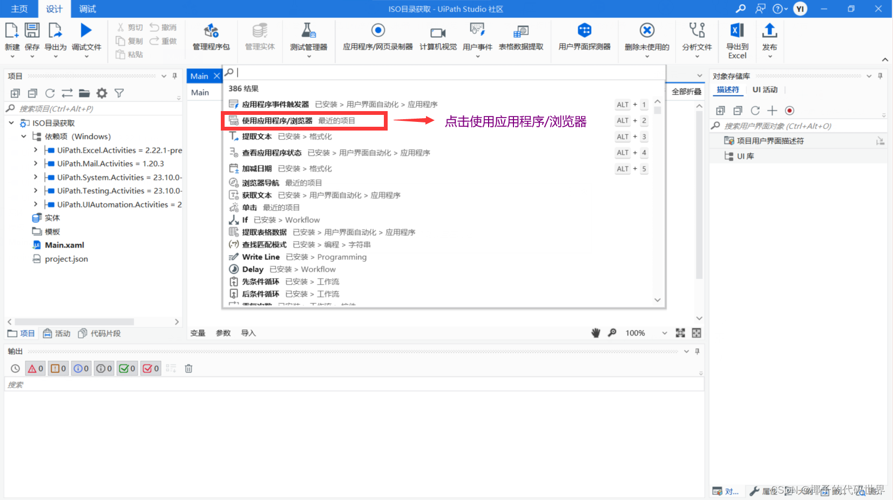Toggle error messages filter in Output

[x=35, y=368]
